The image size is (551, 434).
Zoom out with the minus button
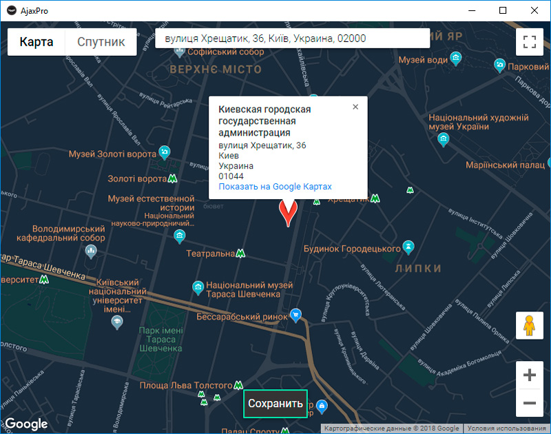click(x=529, y=403)
